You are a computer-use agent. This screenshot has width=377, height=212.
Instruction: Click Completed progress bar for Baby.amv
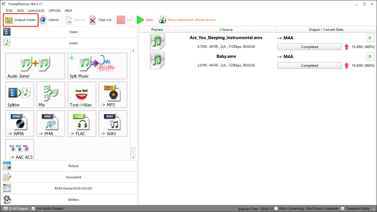pos(309,66)
